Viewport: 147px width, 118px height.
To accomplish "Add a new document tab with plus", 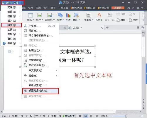I will point(107,28).
